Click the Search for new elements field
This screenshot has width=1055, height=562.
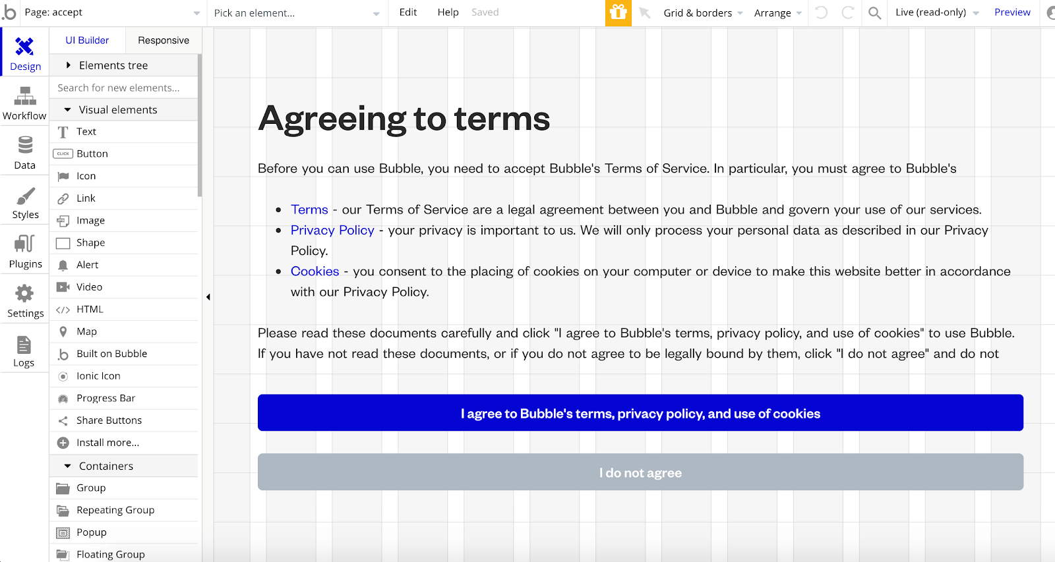tap(124, 88)
